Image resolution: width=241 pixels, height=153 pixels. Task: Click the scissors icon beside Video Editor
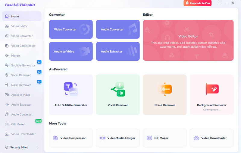[x=7, y=26]
